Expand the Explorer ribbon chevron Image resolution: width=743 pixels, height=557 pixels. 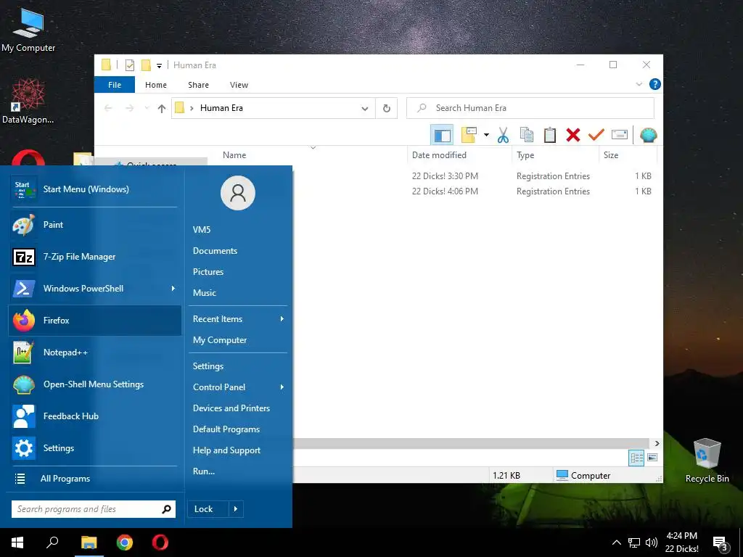click(x=639, y=84)
